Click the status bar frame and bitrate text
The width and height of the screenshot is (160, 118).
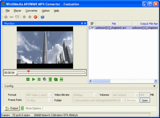click(39, 115)
